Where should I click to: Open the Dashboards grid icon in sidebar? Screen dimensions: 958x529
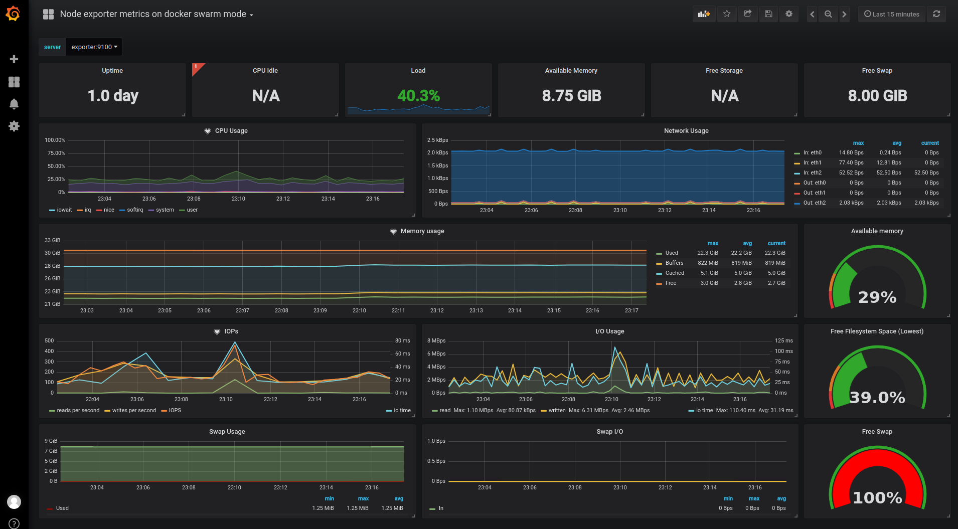14,82
